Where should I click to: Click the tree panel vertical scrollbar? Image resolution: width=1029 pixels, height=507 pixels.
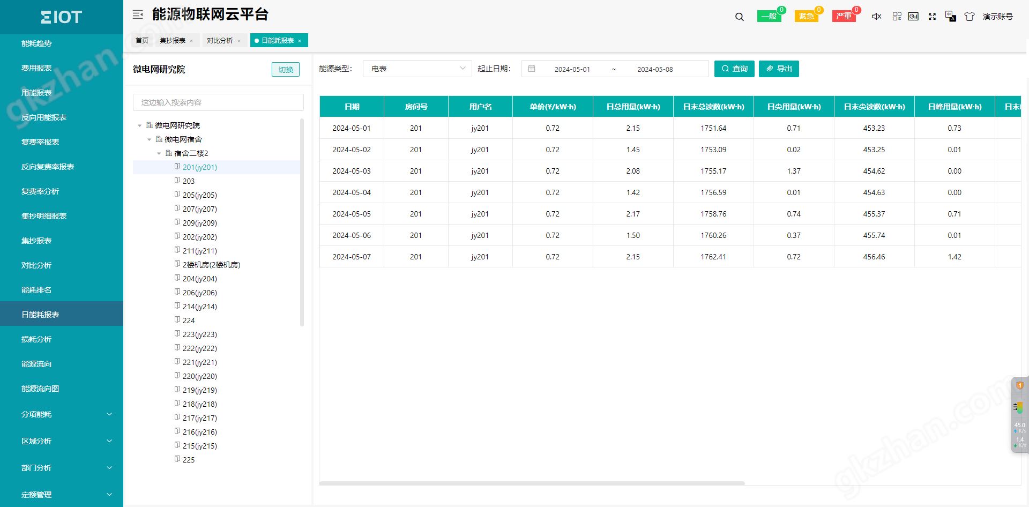coord(302,222)
